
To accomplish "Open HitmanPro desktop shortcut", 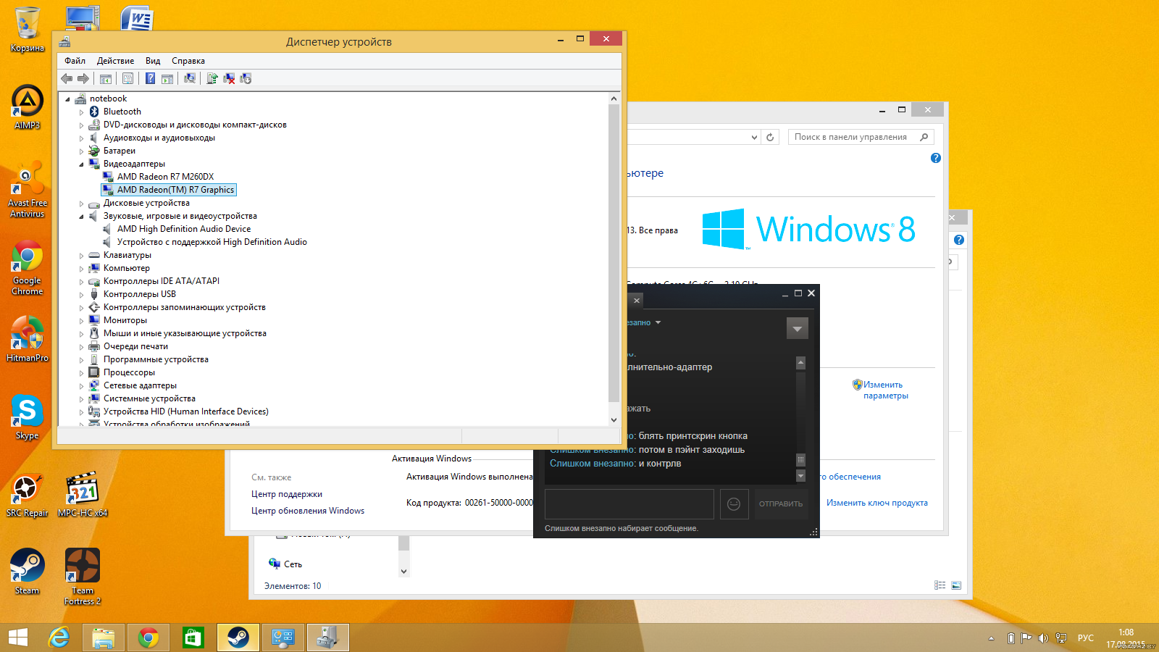I will 28,339.
